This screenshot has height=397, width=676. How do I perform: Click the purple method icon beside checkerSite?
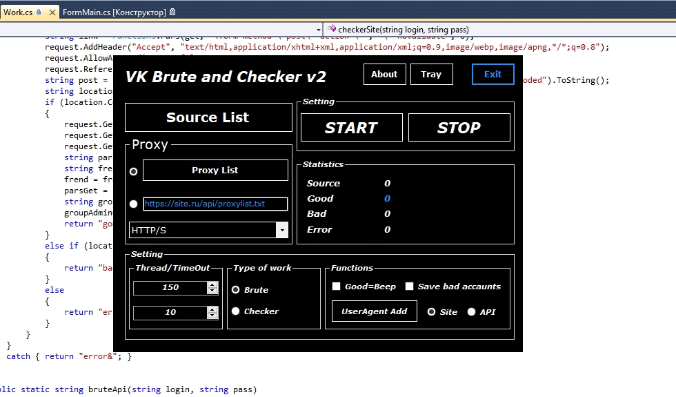coord(332,30)
